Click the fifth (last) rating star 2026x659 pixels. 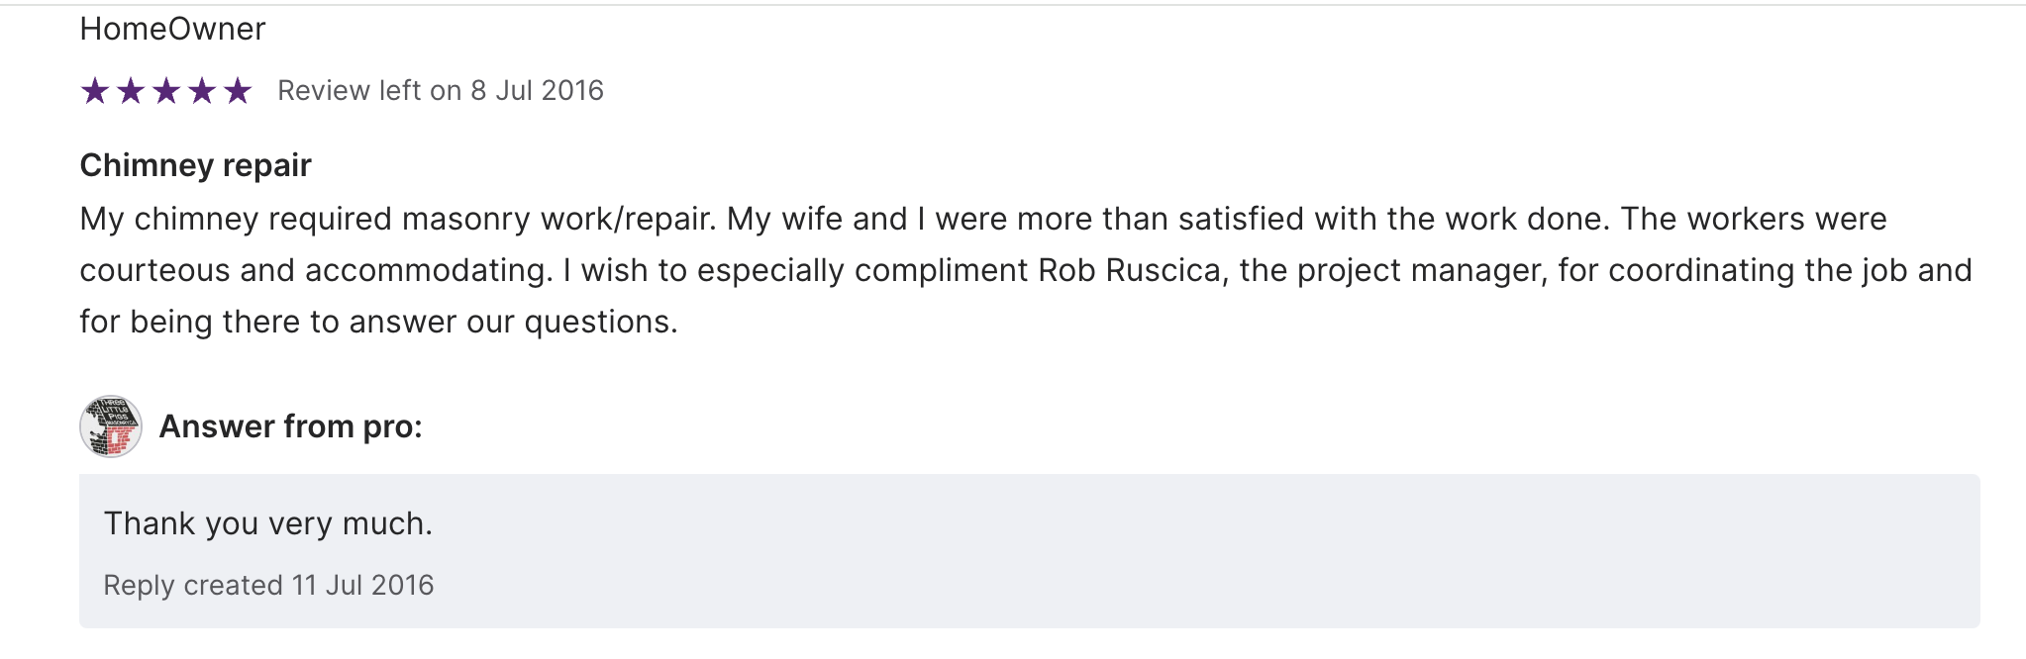click(238, 91)
